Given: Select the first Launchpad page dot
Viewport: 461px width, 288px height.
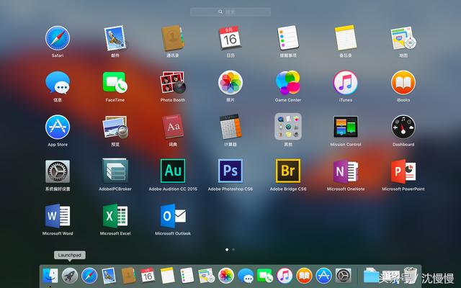Looking at the screenshot, I should pos(227,250).
